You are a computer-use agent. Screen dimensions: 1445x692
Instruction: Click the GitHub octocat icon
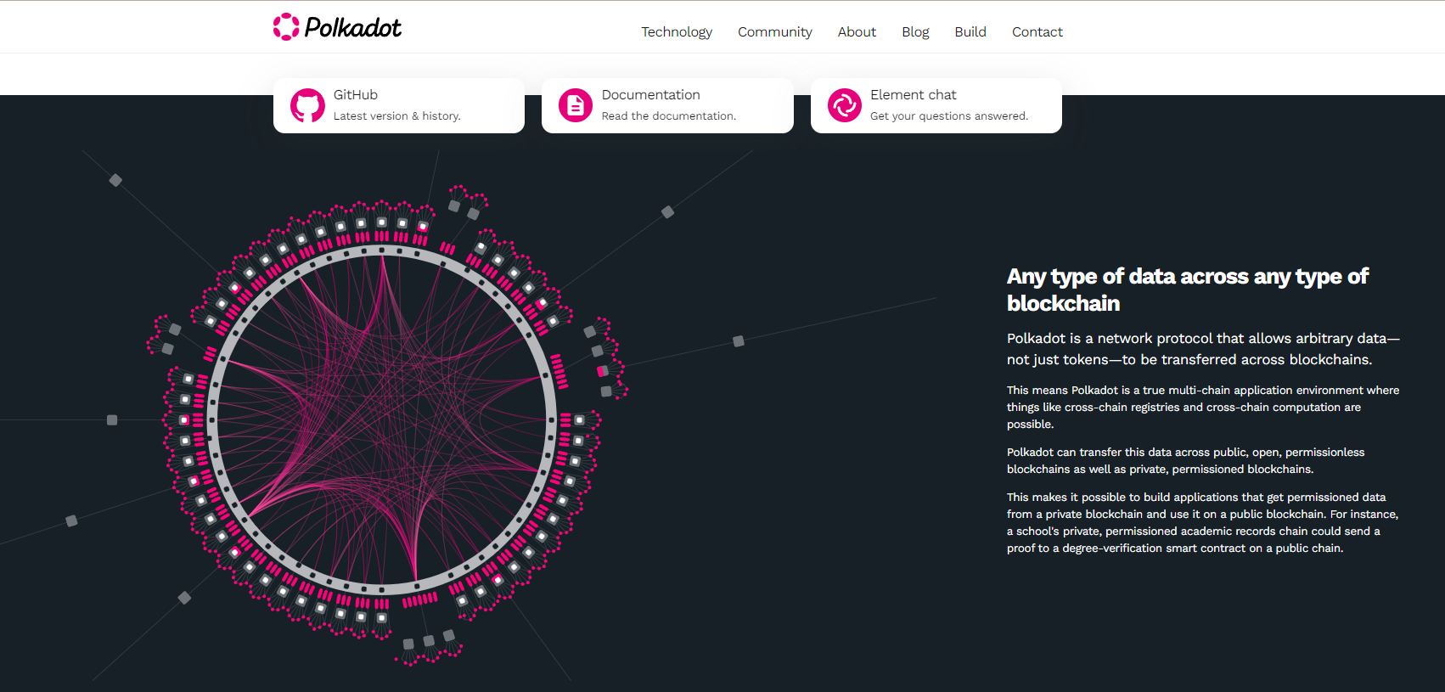tap(307, 105)
